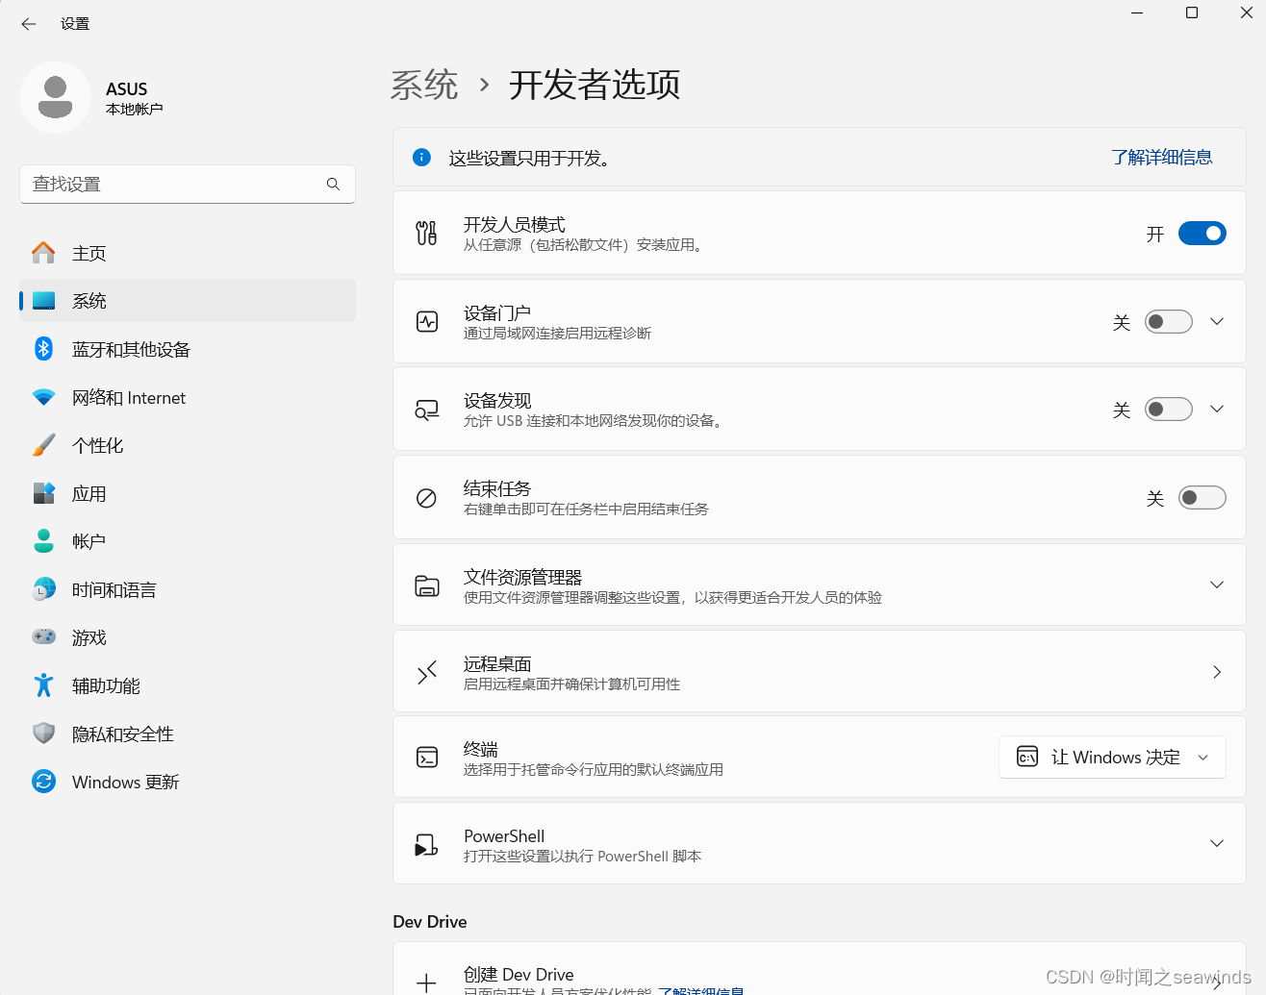Click the Windows 更新 sidebar icon
The height and width of the screenshot is (995, 1266).
click(43, 782)
